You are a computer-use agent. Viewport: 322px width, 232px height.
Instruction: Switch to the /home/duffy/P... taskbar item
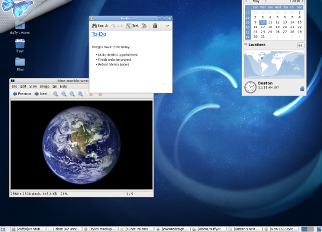pyautogui.click(x=209, y=229)
